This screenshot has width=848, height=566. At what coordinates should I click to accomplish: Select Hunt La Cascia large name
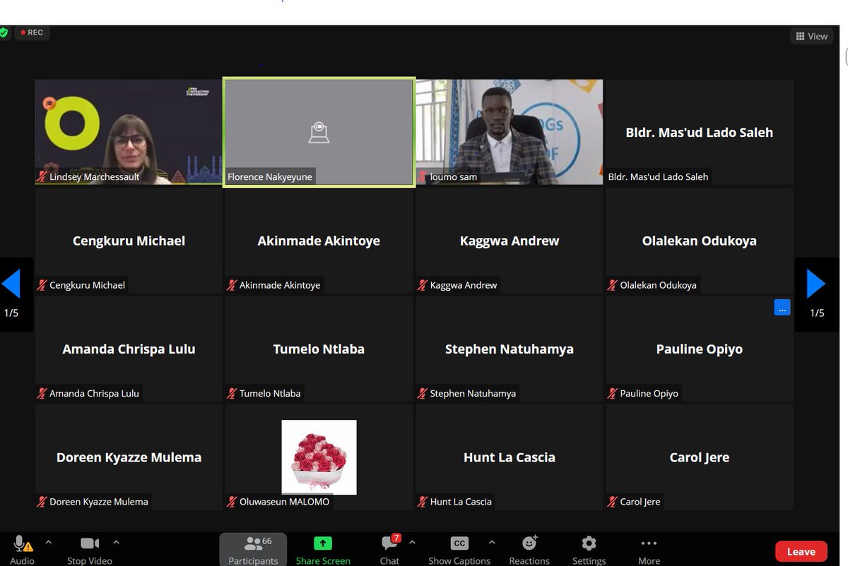coord(510,457)
